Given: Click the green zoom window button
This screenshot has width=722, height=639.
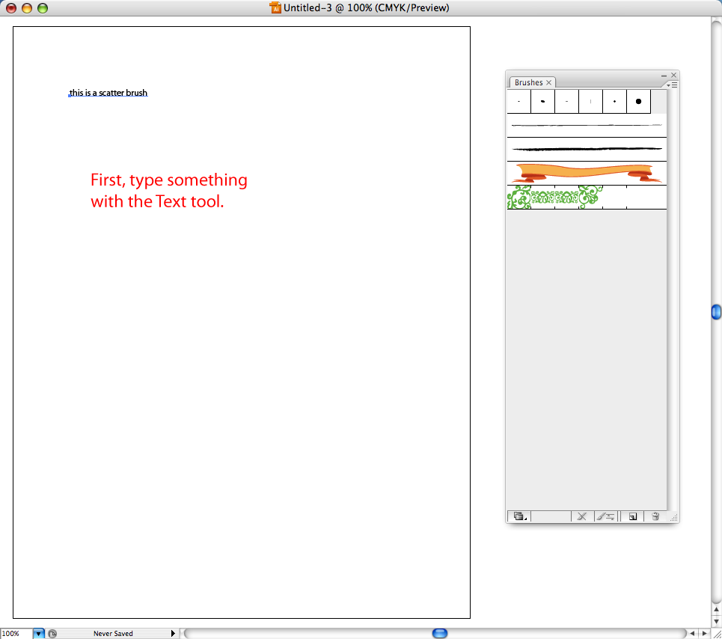Looking at the screenshot, I should point(43,7).
